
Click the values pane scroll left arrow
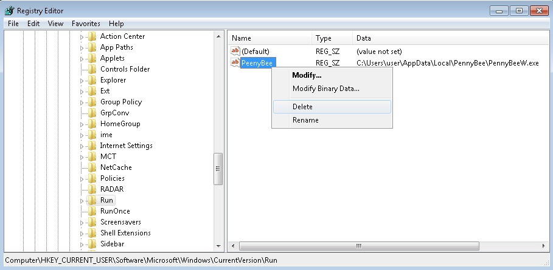(233, 246)
